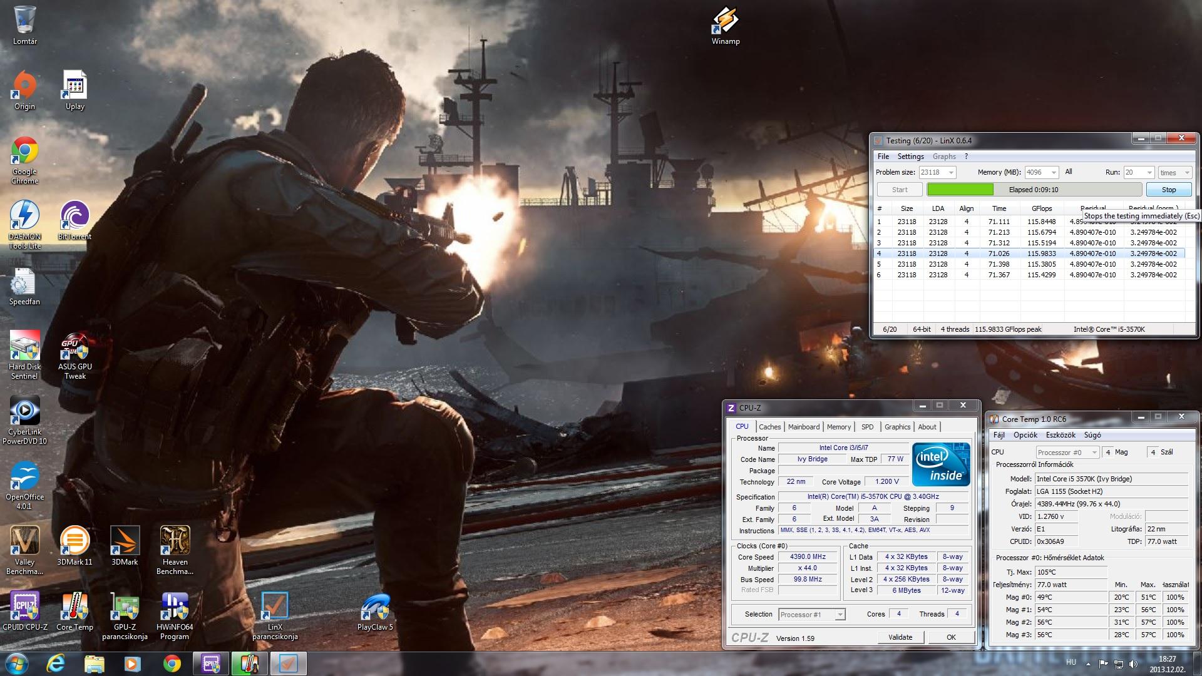Click the Windows Start orb
Viewport: 1202px width, 676px height.
tap(17, 663)
